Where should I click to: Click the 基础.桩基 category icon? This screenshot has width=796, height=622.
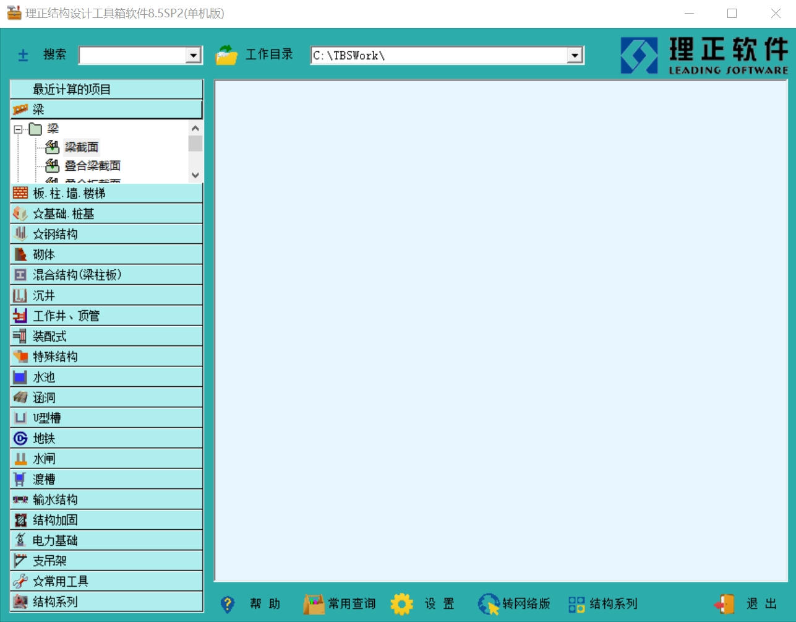pyautogui.click(x=20, y=214)
